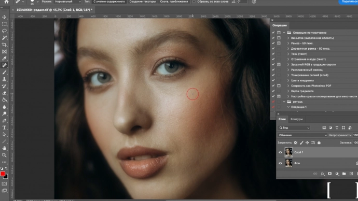Lock transparent pixels of layer

click(296, 142)
